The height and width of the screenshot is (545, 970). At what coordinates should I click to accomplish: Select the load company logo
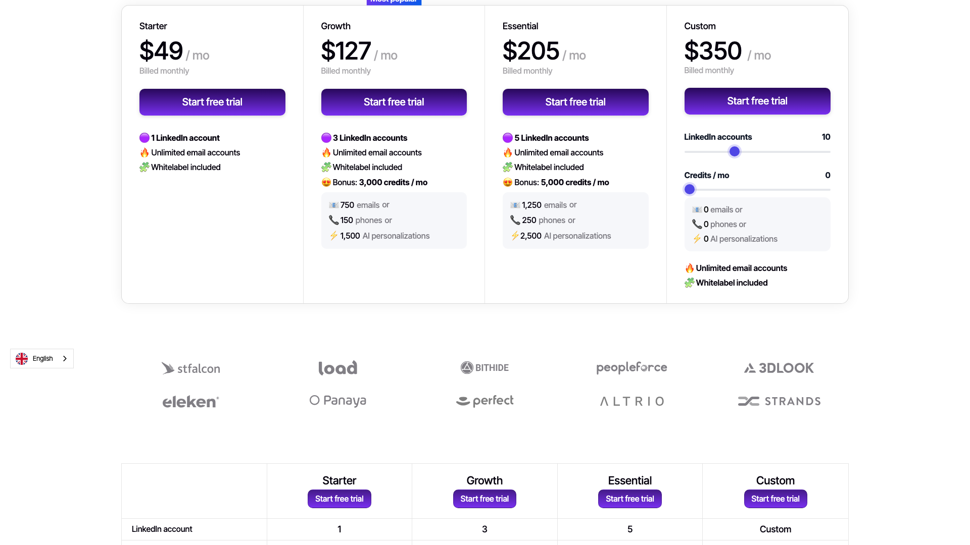tap(337, 367)
